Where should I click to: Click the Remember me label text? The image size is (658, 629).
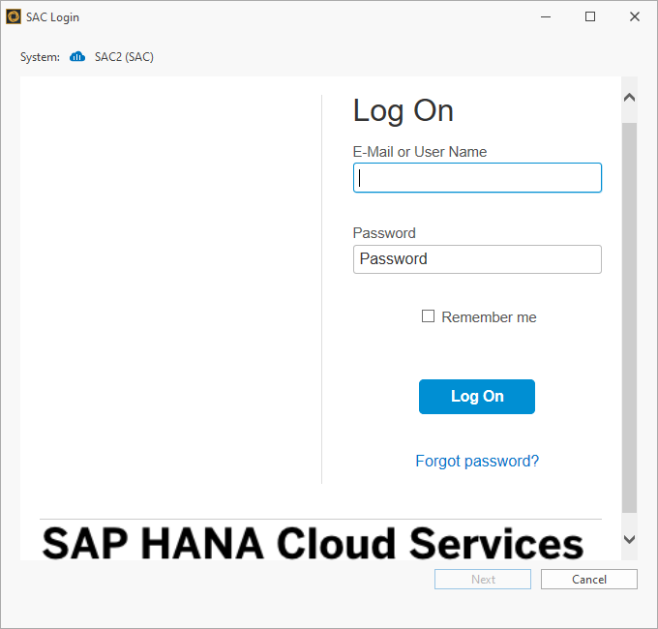489,317
